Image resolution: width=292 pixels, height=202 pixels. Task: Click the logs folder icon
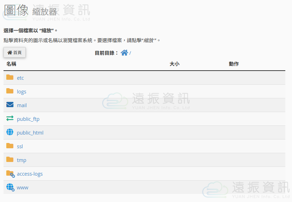(10, 91)
